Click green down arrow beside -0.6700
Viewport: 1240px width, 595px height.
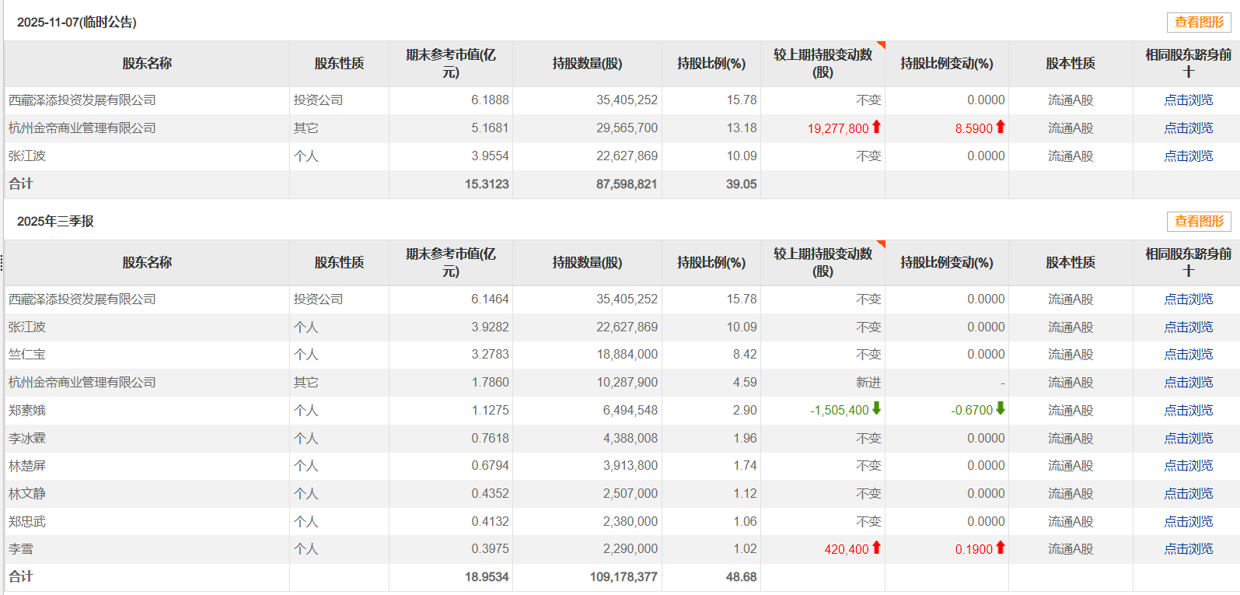coord(1001,408)
